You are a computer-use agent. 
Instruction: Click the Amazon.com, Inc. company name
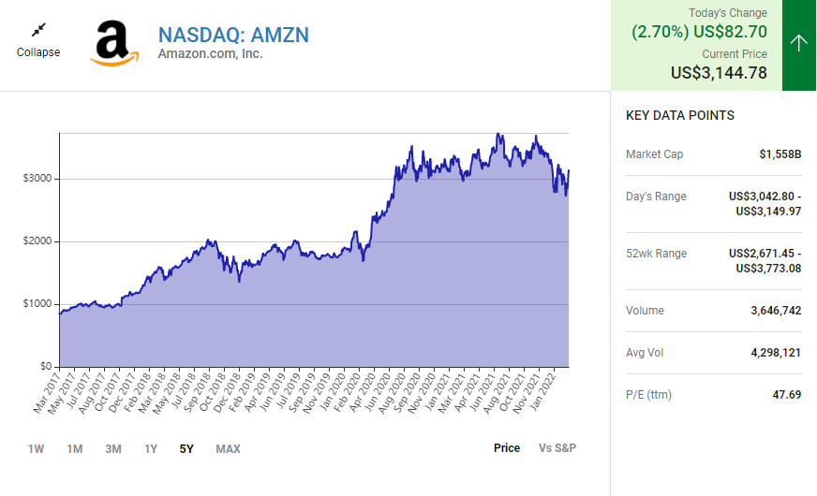pos(210,54)
